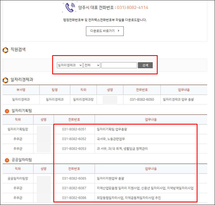
Task: Click the employee search text field
Action: 119,65
